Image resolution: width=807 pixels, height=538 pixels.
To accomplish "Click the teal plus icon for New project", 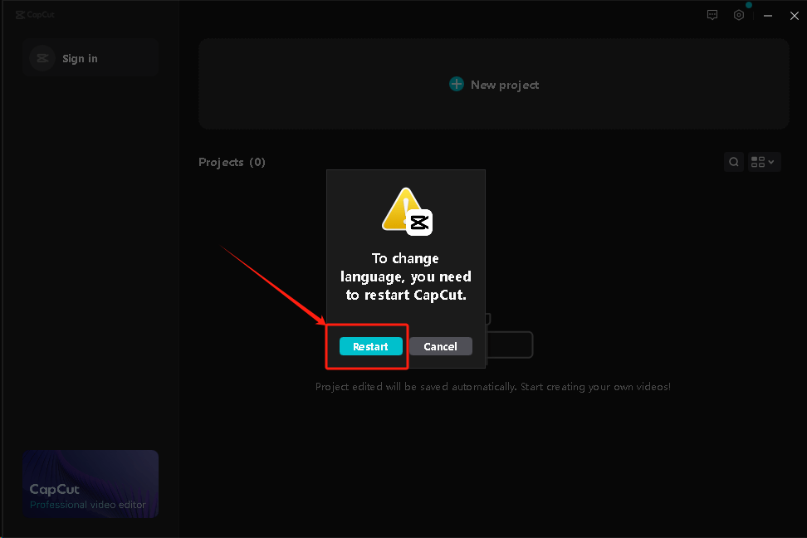I will (456, 84).
